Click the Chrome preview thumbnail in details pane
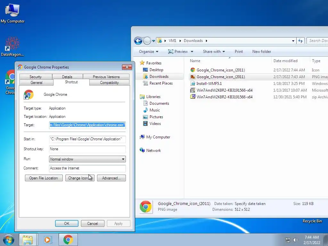This screenshot has height=246, width=328. coord(146,207)
